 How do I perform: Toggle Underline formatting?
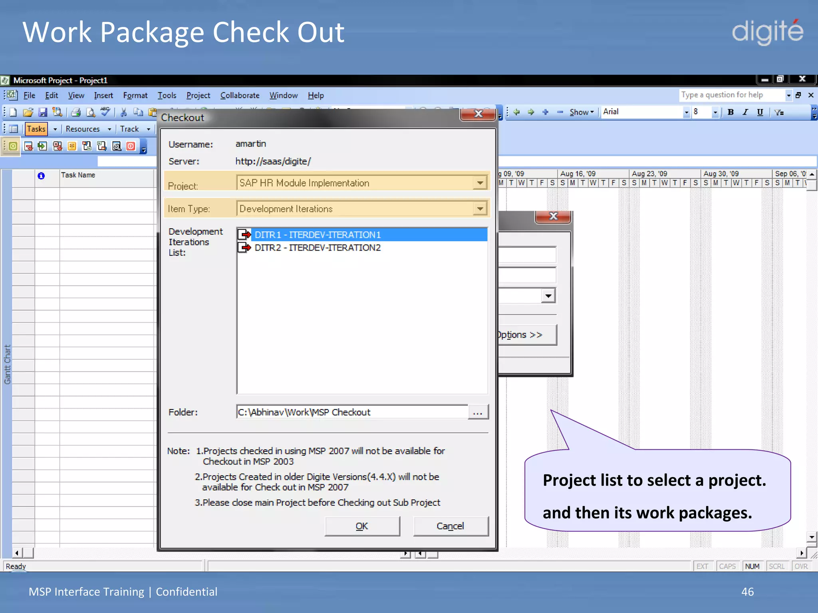760,112
